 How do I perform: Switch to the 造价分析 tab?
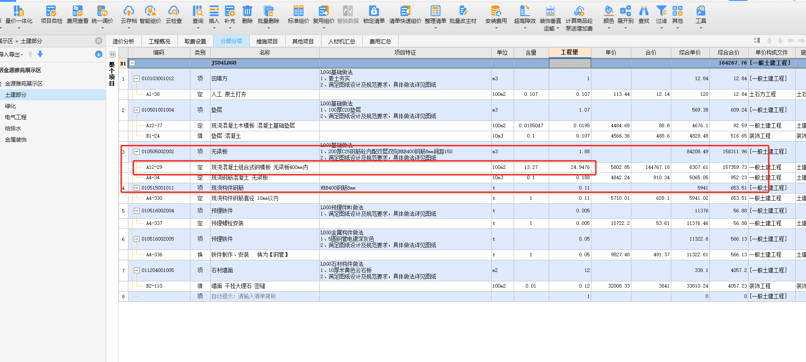pyautogui.click(x=123, y=41)
